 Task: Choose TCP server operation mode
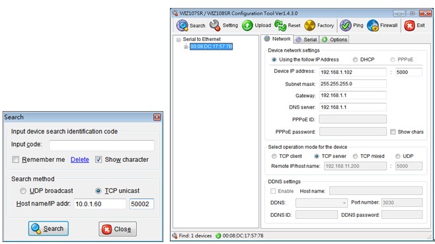click(317, 156)
